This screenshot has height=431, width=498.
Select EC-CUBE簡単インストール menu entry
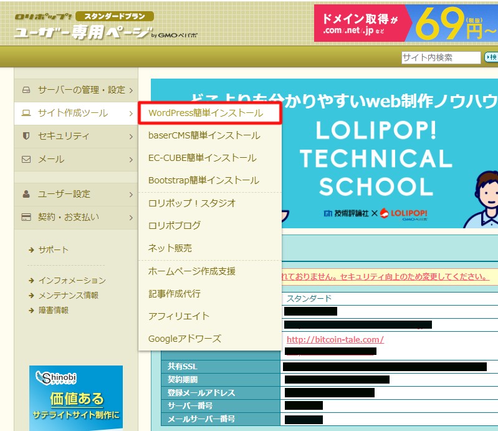click(x=210, y=158)
